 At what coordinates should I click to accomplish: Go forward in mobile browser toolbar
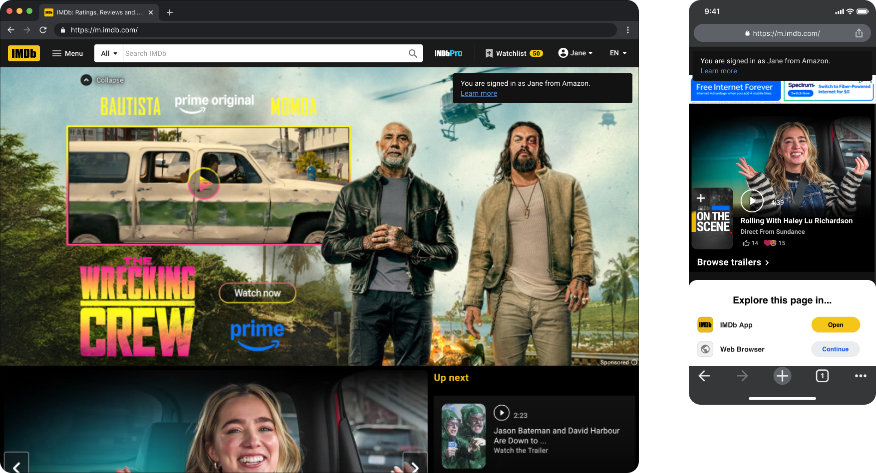tap(742, 376)
